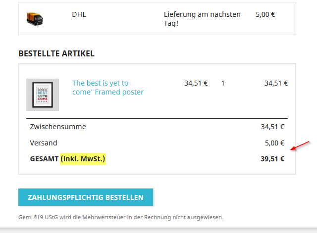Click the 5,00 € price in DHL row
The width and height of the screenshot is (317, 233).
pyautogui.click(x=265, y=14)
